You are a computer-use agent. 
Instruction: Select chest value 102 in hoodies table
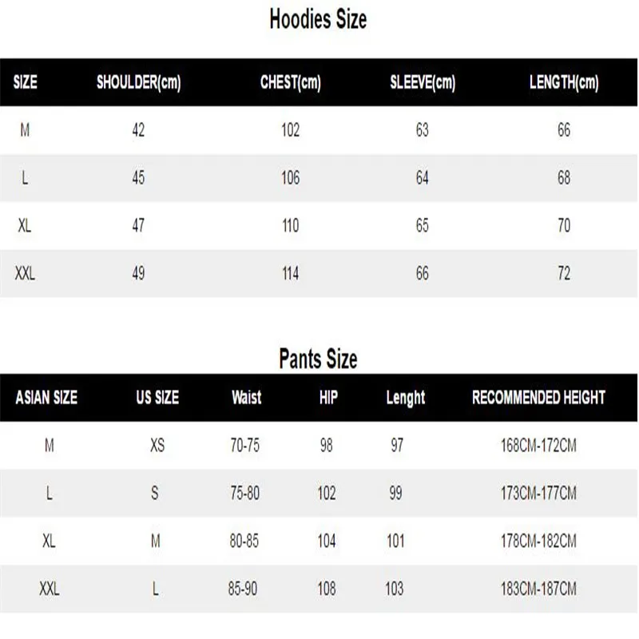click(290, 130)
